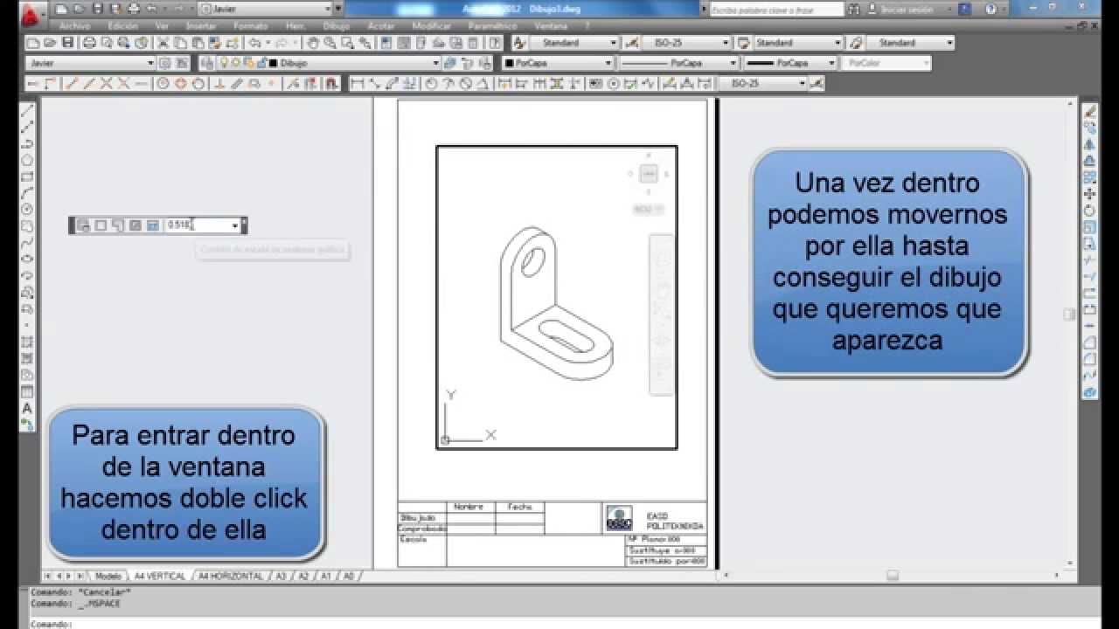Open ISO-25 dimension style dropdown in Styles toolbar
1119x629 pixels.
[x=726, y=43]
